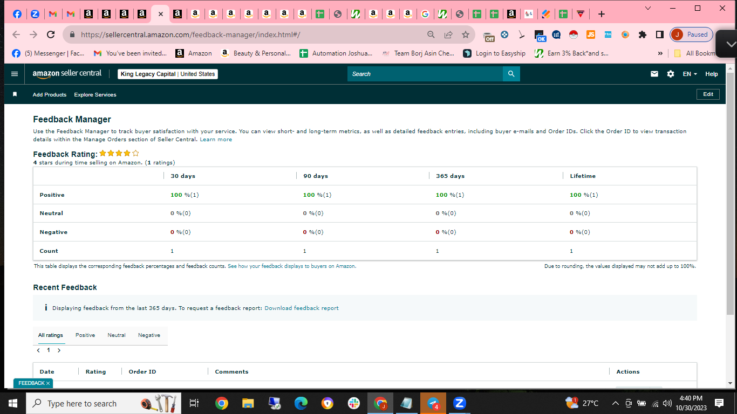
Task: Reload the page with the refresh icon
Action: 51,34
